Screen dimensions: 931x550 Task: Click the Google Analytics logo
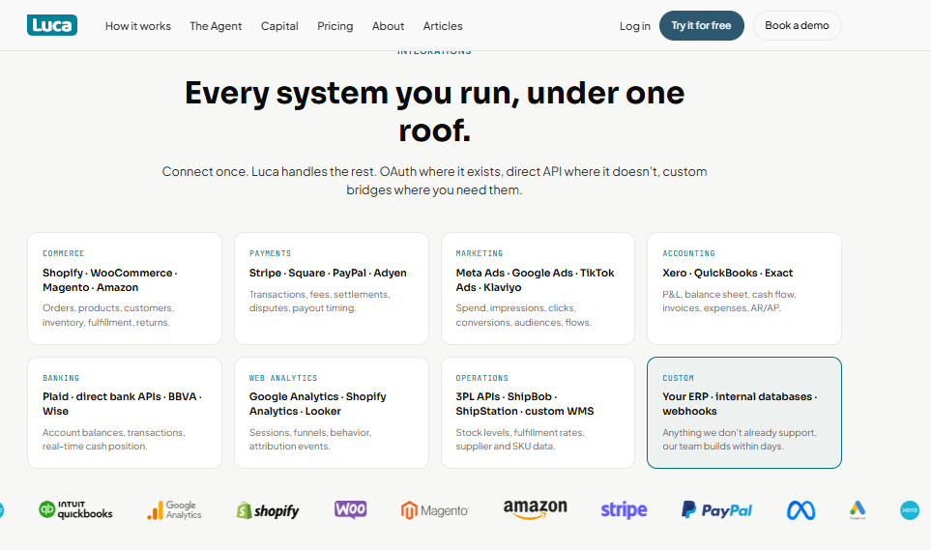coord(175,510)
